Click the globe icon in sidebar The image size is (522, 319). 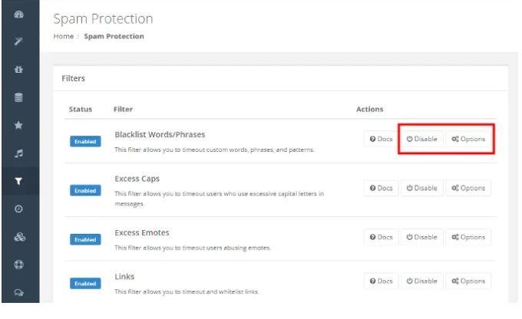point(18,265)
